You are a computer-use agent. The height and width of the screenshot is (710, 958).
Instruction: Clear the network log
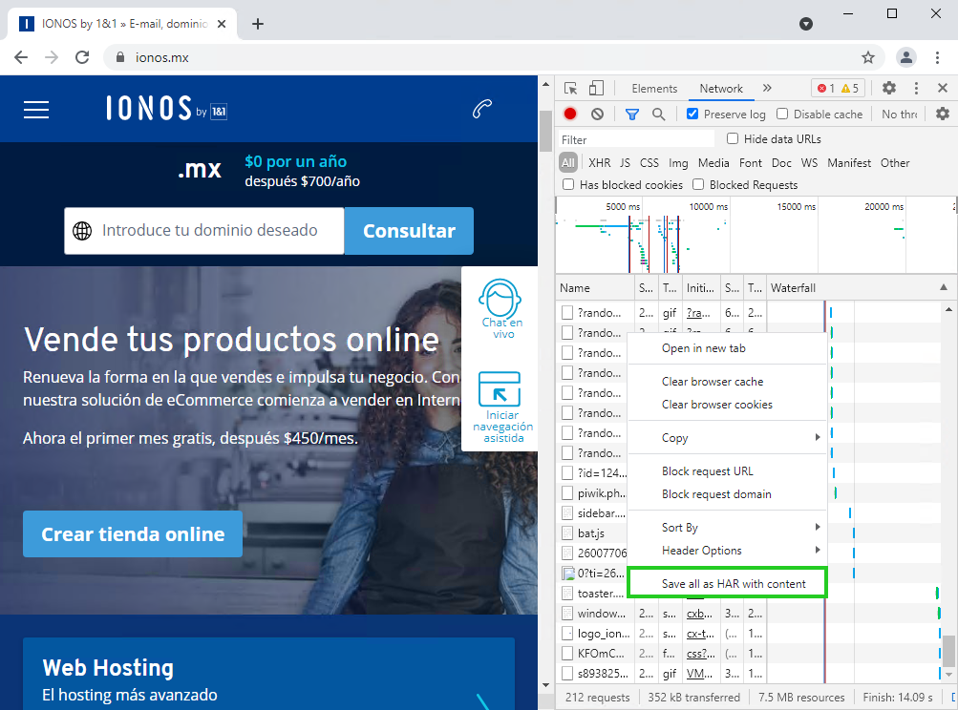click(597, 115)
